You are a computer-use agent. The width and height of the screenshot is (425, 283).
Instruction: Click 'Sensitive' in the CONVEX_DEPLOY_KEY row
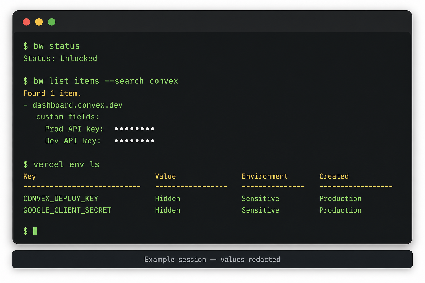pos(260,199)
